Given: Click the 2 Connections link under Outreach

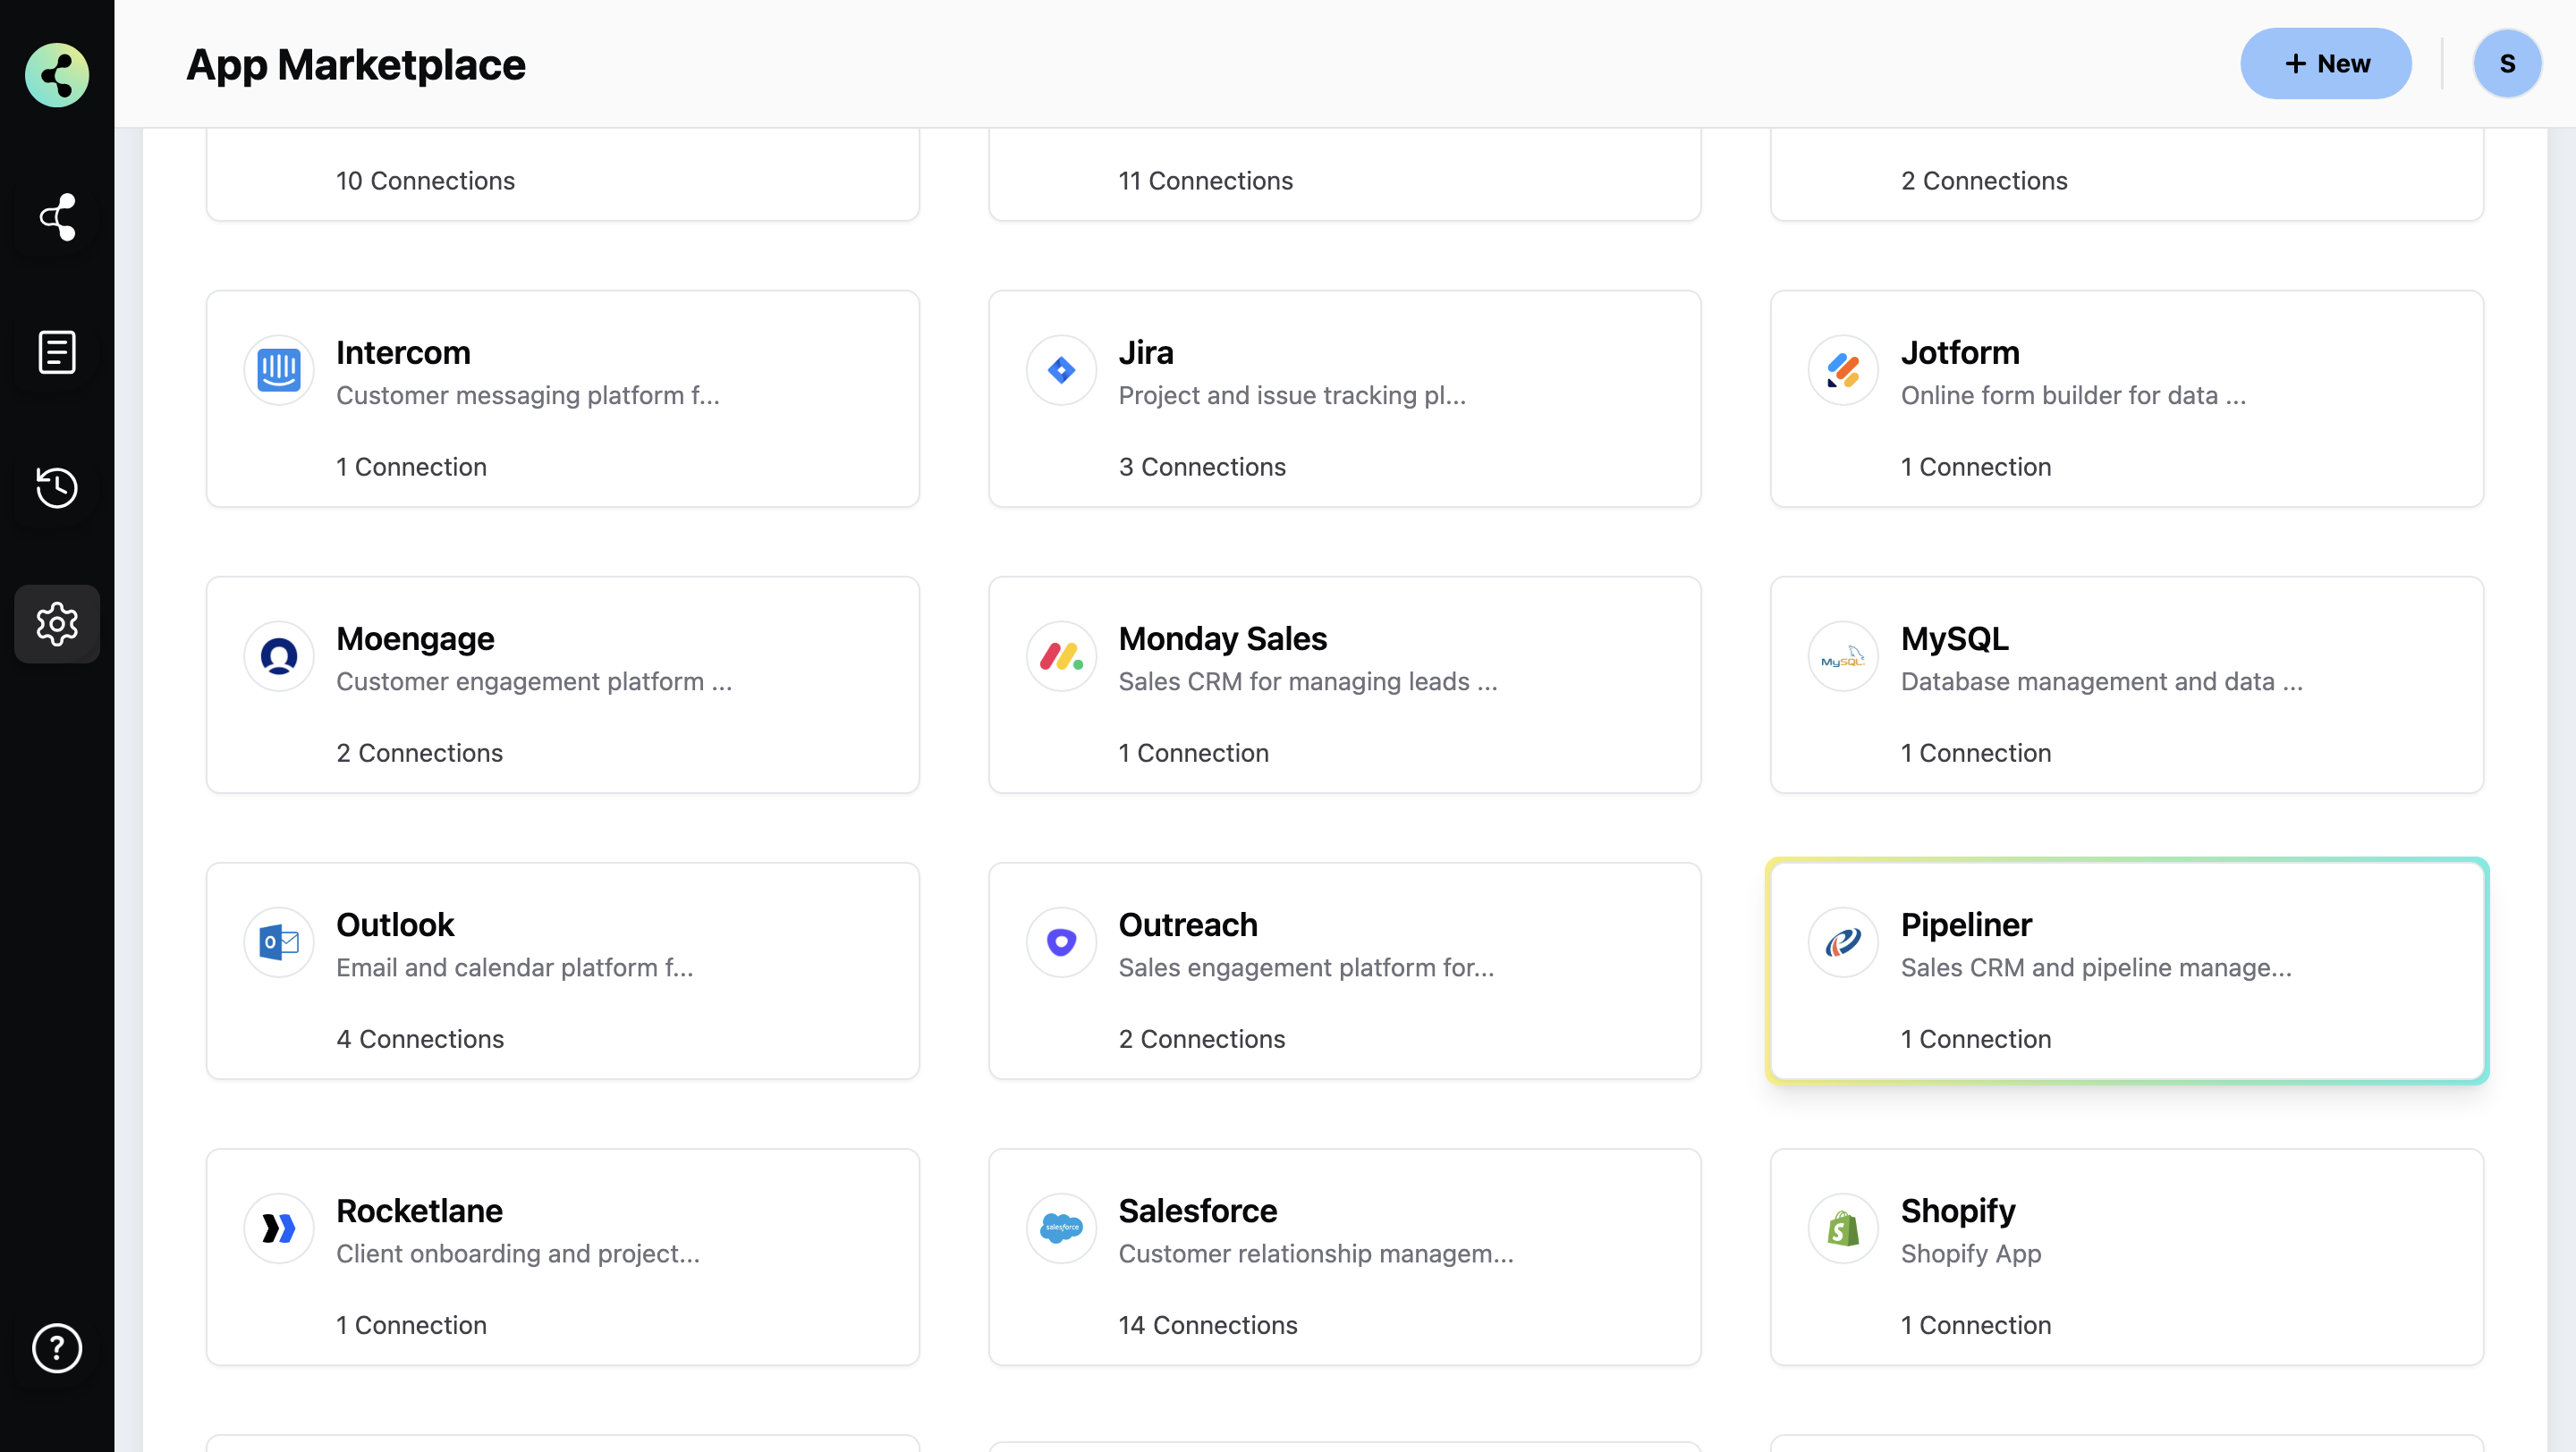Looking at the screenshot, I should pyautogui.click(x=1200, y=1038).
